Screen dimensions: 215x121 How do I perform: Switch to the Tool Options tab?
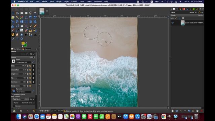tap(16, 49)
